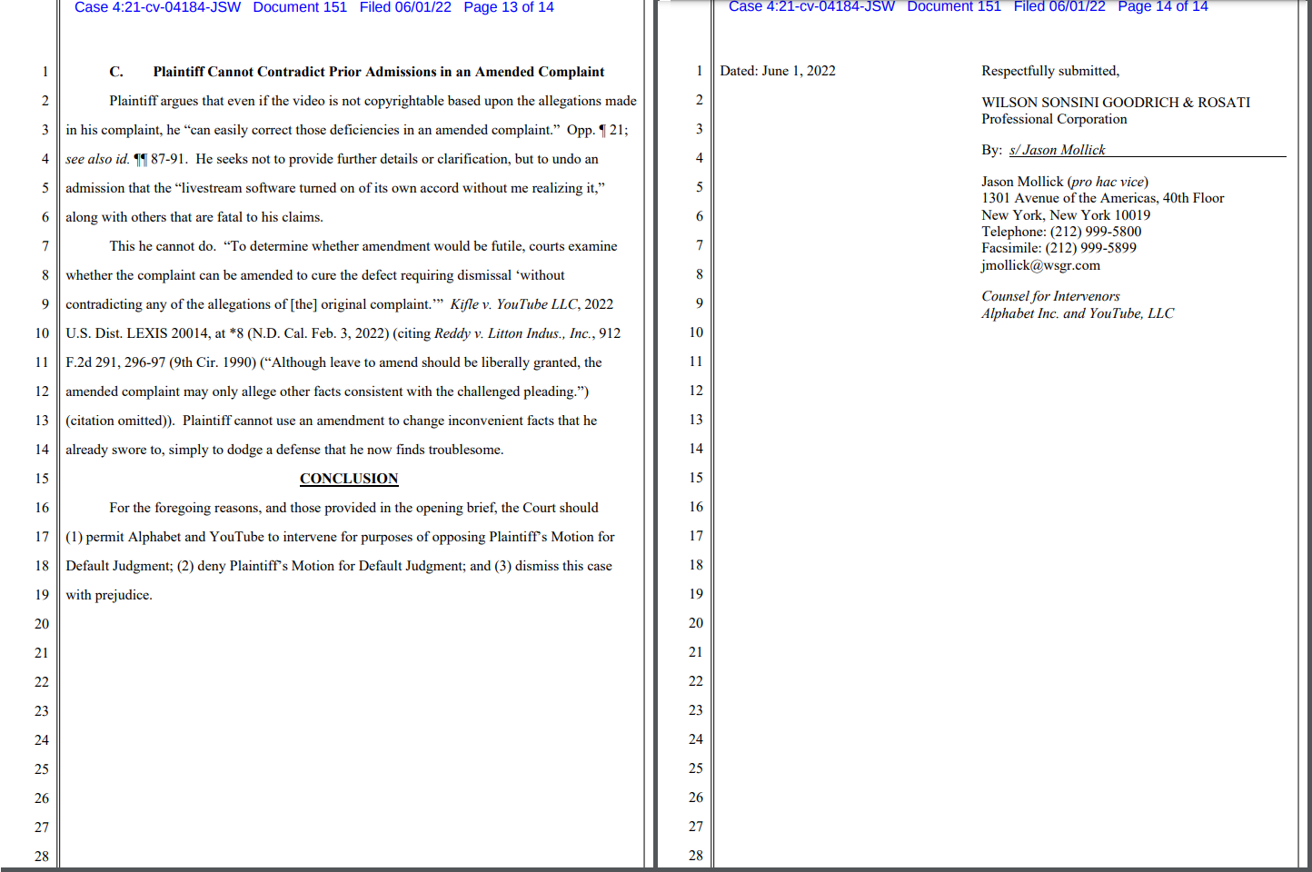The height and width of the screenshot is (872, 1312).
Task: Click line number 28 on left page
Action: click(42, 856)
